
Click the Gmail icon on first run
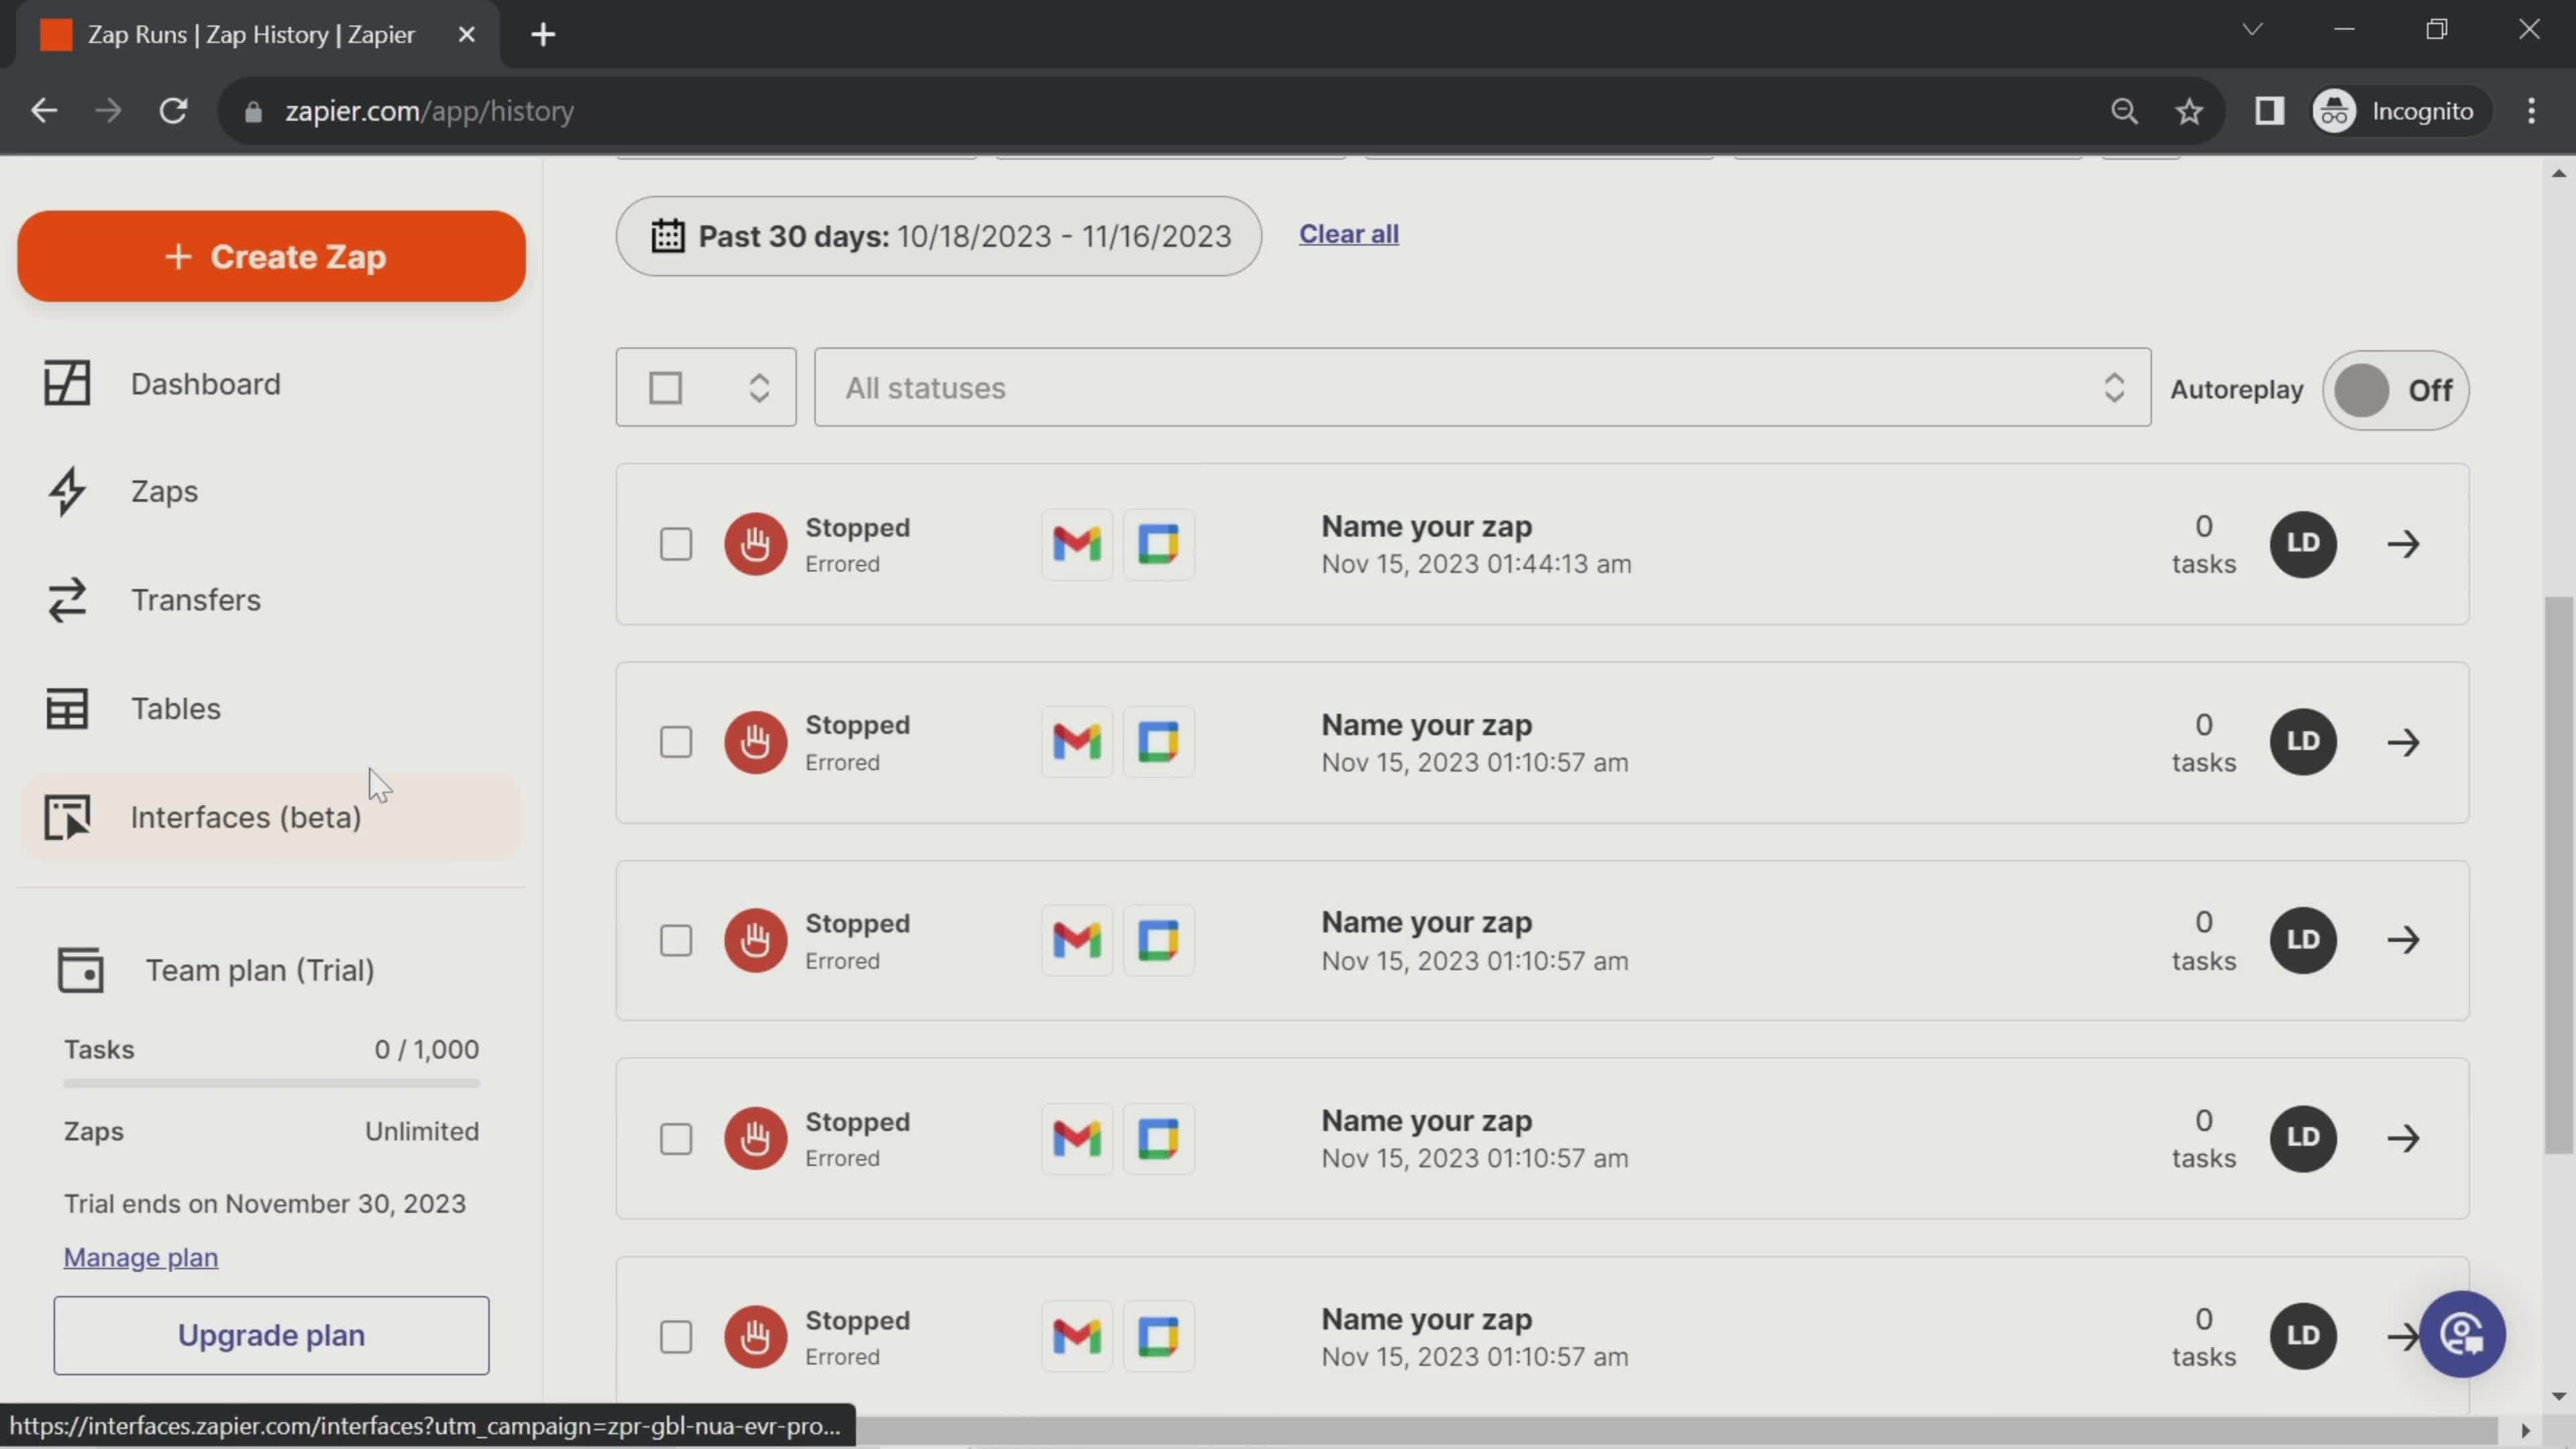tap(1077, 544)
